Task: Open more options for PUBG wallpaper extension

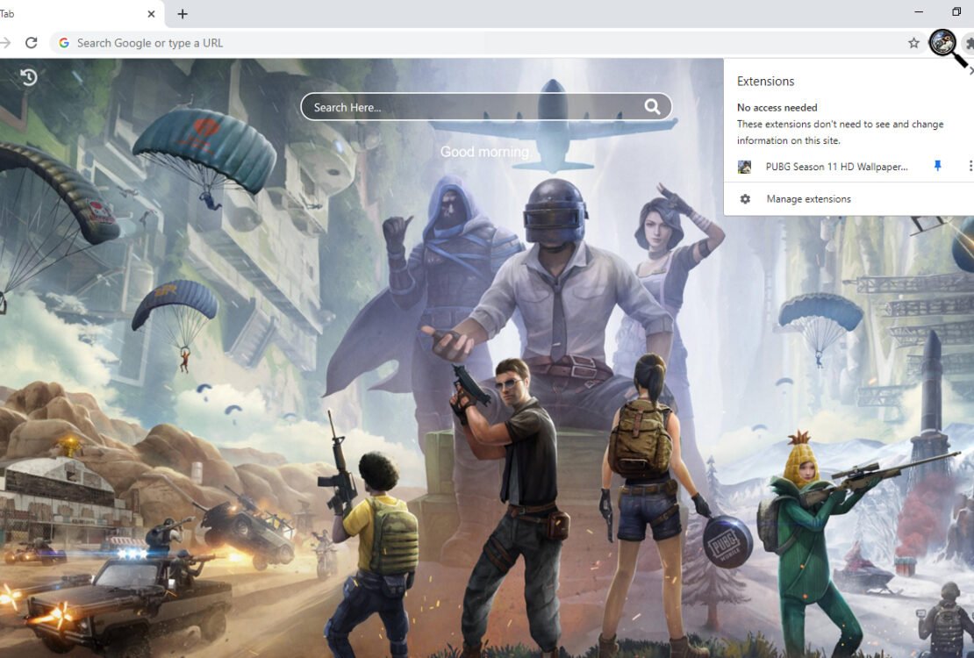Action: coord(970,166)
